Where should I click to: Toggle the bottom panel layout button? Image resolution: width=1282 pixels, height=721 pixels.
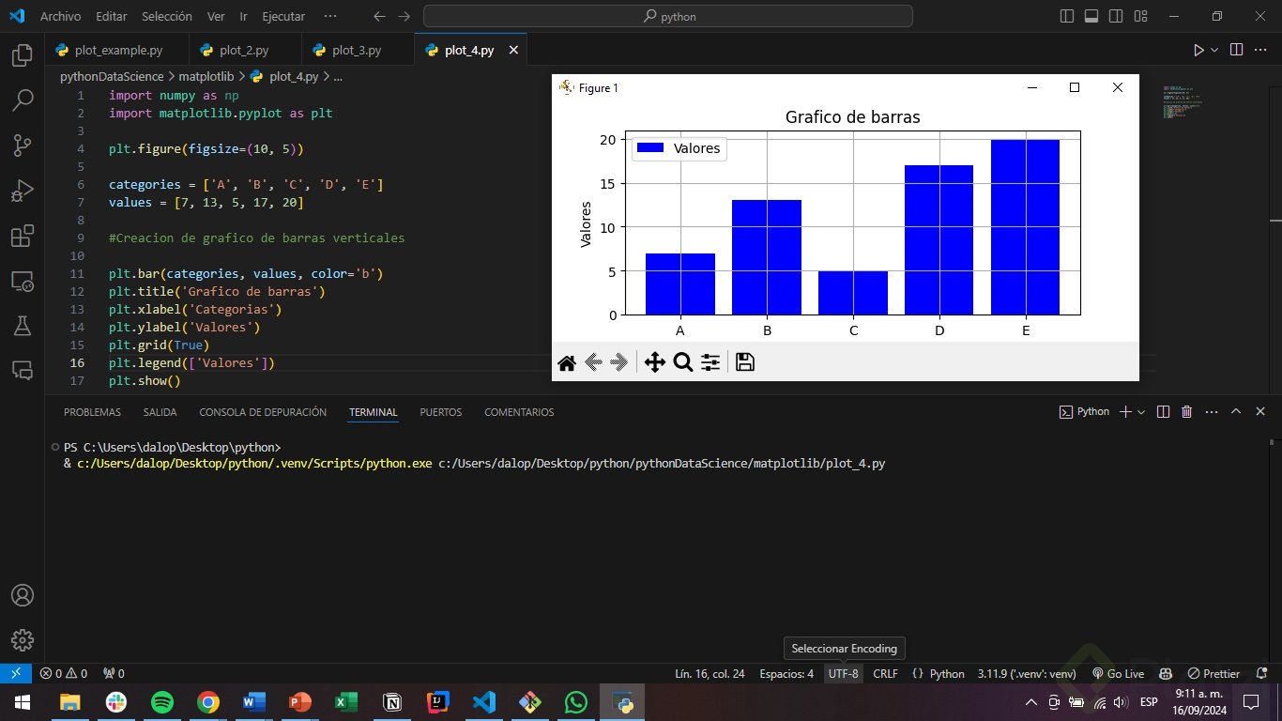coord(1091,17)
